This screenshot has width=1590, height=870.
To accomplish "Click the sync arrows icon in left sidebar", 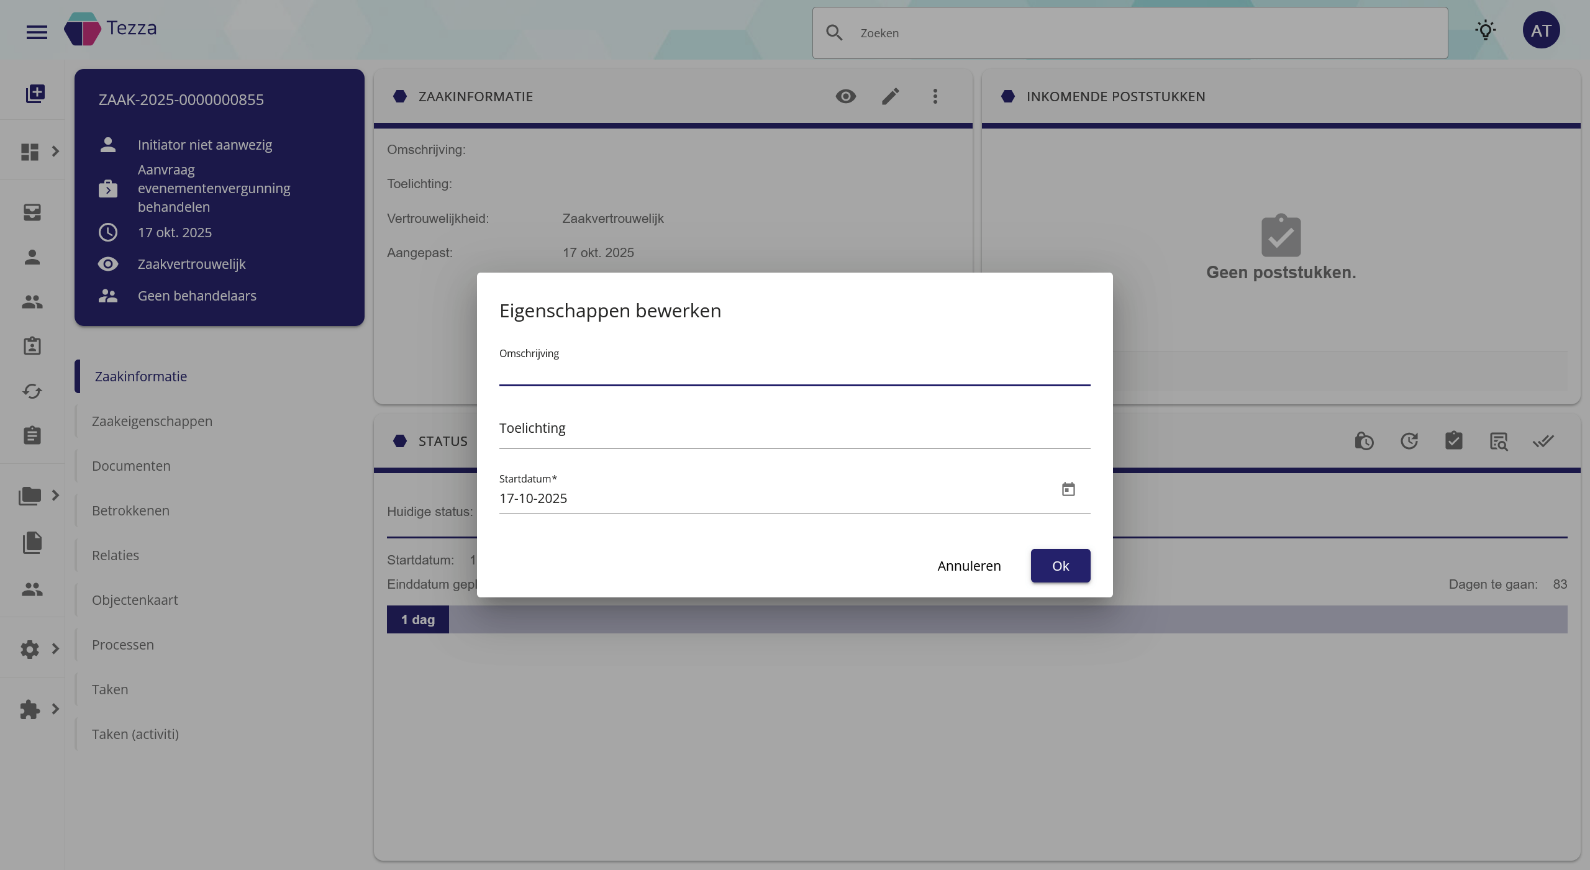I will (32, 391).
